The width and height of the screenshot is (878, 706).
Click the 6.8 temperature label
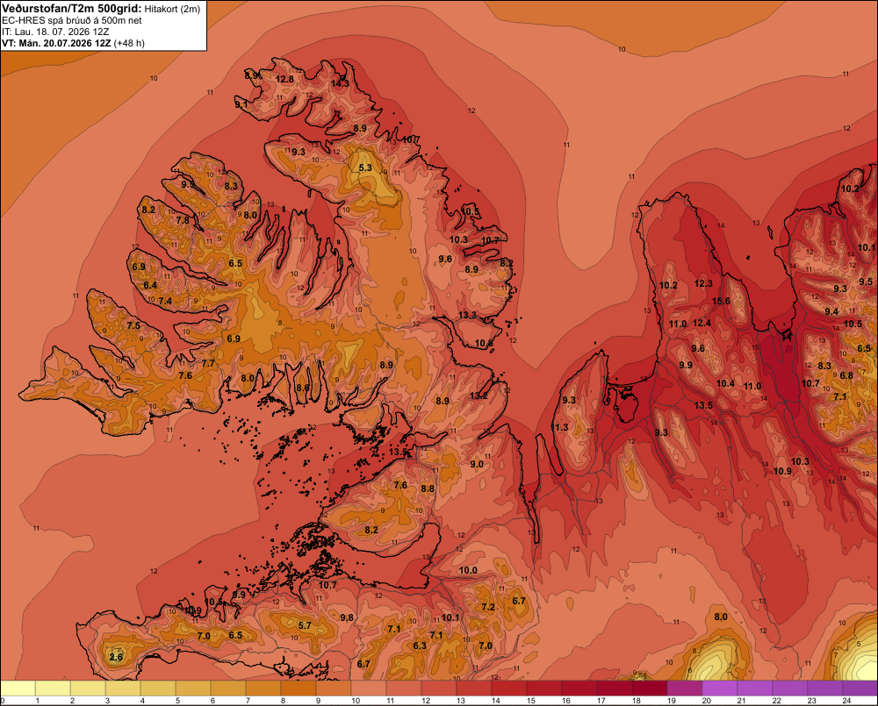pos(846,374)
